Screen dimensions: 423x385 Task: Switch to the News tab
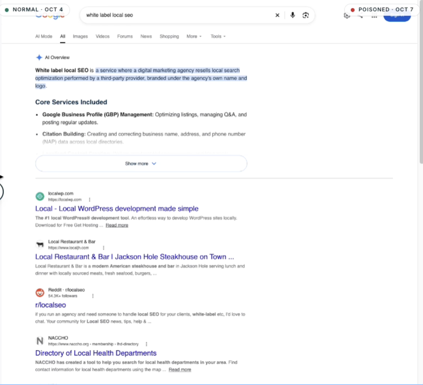coord(146,36)
